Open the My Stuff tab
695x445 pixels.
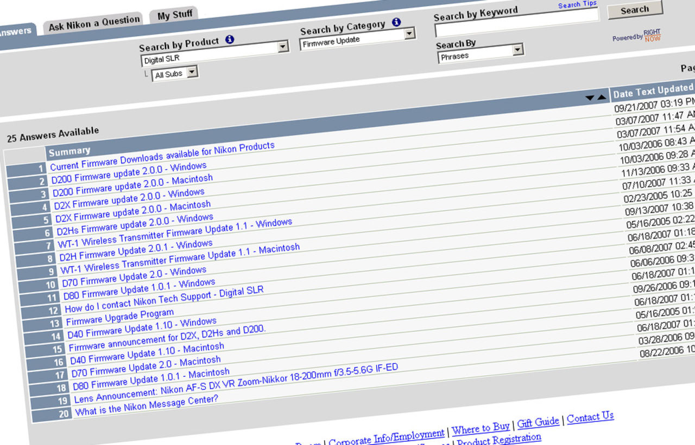pos(175,15)
